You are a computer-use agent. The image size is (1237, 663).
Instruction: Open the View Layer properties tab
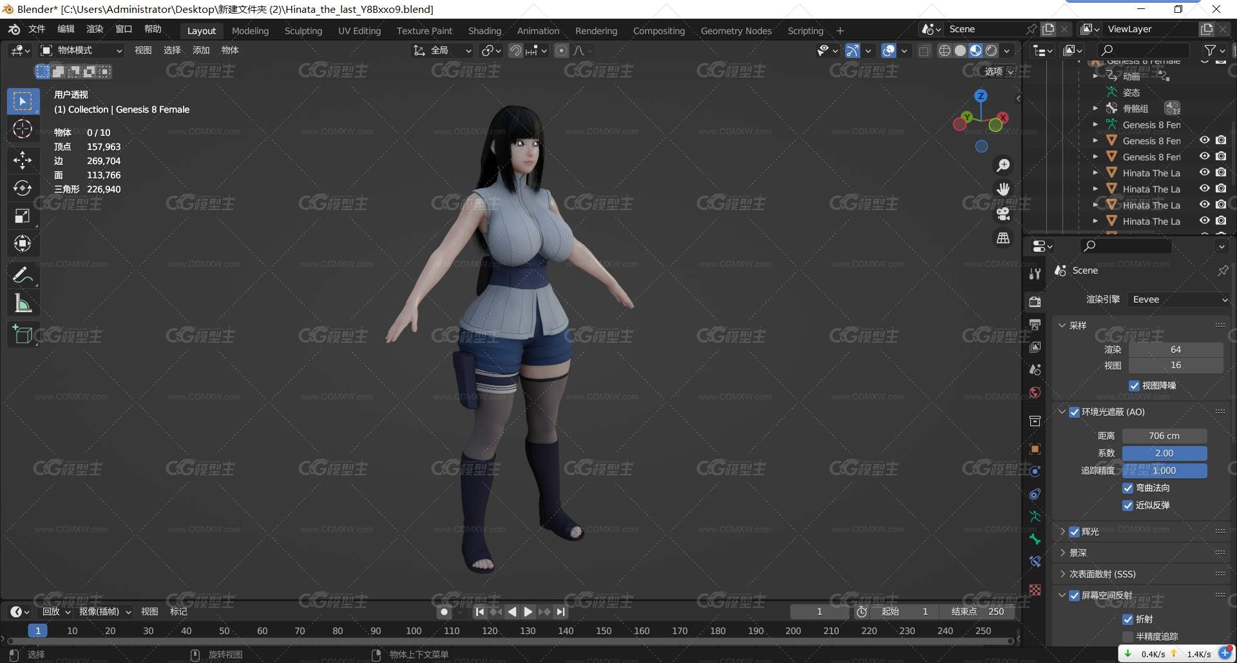[1035, 347]
